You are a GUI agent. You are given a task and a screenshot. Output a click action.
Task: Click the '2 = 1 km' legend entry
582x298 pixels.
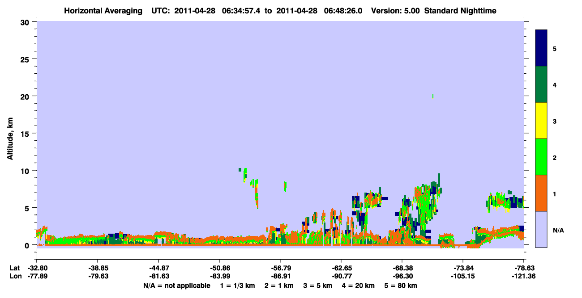click(x=278, y=285)
